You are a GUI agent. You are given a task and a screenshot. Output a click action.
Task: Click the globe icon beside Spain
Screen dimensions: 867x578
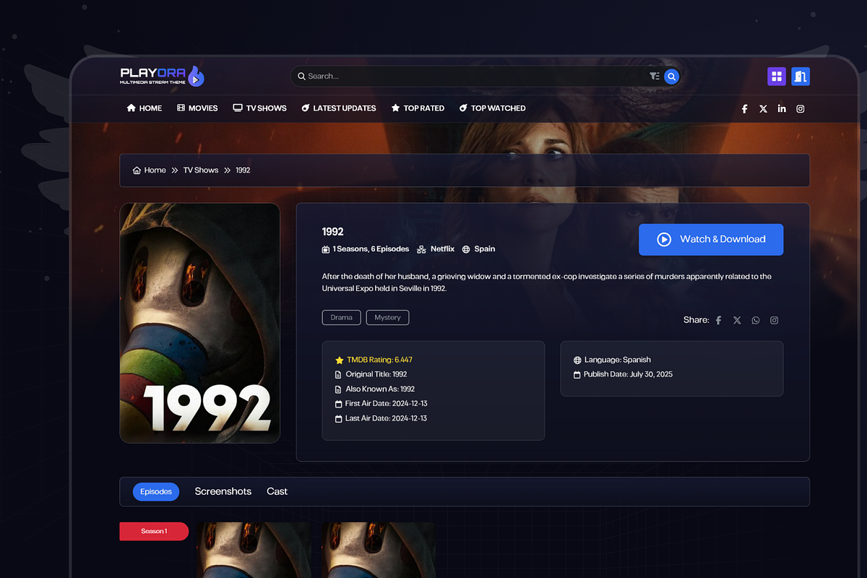467,249
